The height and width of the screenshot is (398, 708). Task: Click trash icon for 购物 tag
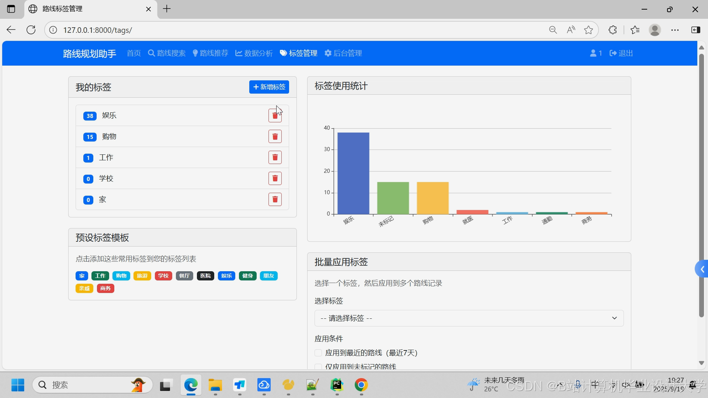[275, 137]
